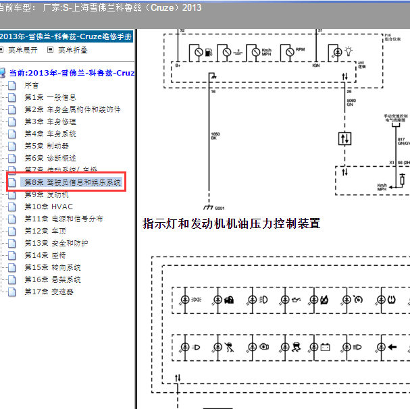Image resolution: width=410 pixels, height=409 pixels.
Task: Click the 当前车型 title bar text
Action: tap(100, 7)
